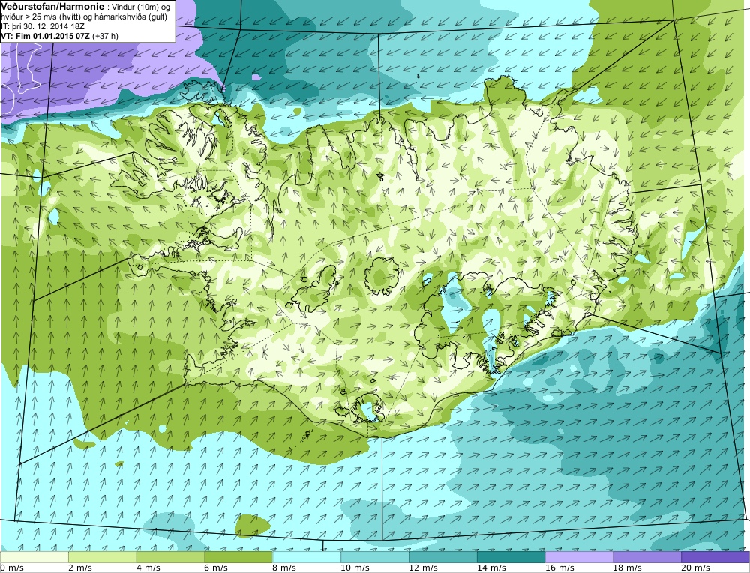Click the '2 m/s' legend label
The image size is (750, 573).
tap(80, 568)
